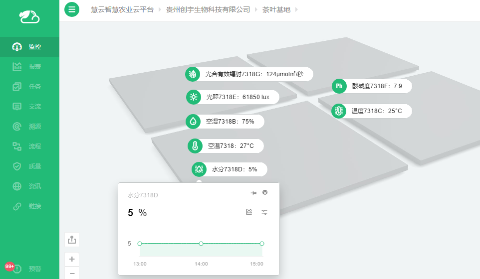Click the 酸碱度7318F pH icon
The width and height of the screenshot is (480, 279).
pos(339,86)
